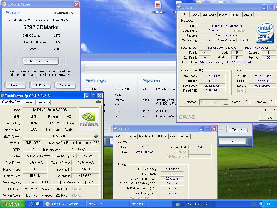This screenshot has width=277, height=208.
Task: Click Resolution 1024 x 768 setting value
Action: tap(121, 89)
